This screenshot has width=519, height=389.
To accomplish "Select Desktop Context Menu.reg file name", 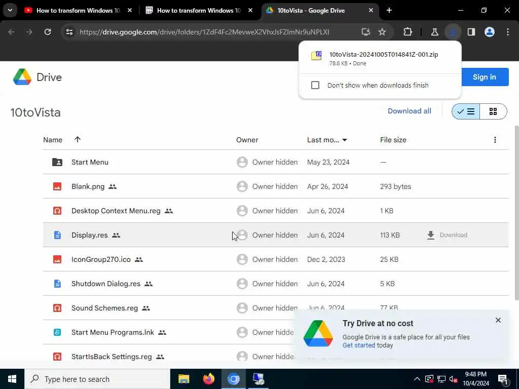I will 116,211.
